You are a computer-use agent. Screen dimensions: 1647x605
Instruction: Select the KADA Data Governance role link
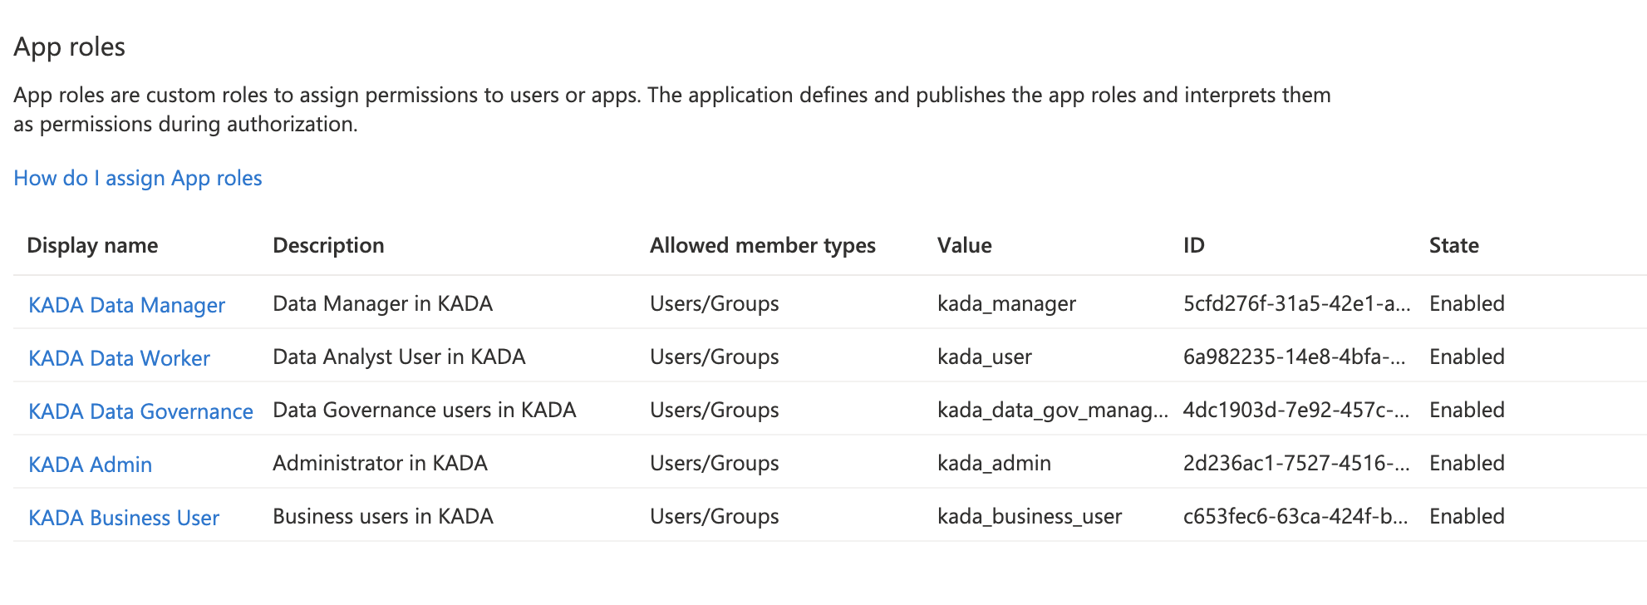(x=140, y=411)
